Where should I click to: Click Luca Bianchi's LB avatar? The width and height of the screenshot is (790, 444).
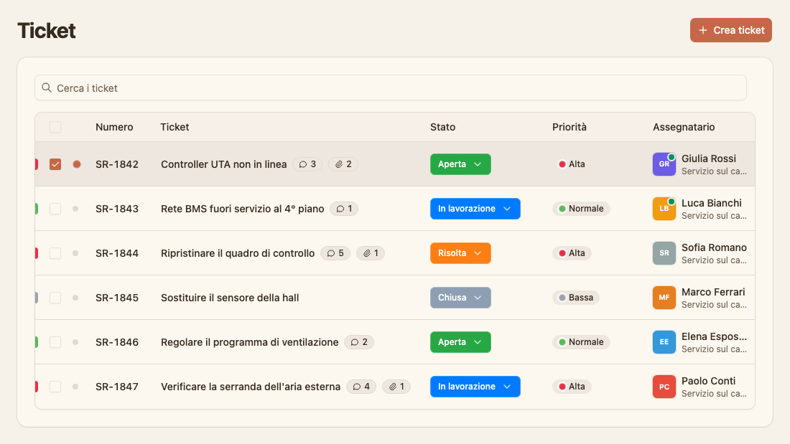pos(664,209)
